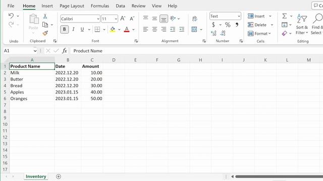Toggle Bold formatting

[65, 30]
